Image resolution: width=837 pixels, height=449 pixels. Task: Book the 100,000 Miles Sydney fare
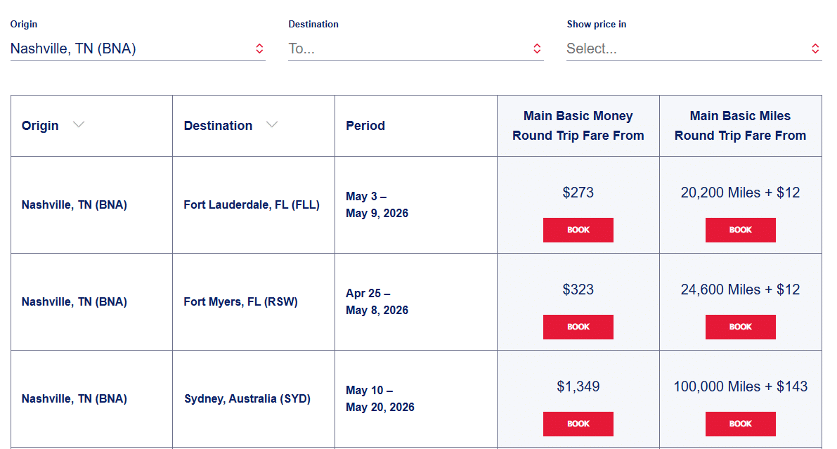pos(740,424)
